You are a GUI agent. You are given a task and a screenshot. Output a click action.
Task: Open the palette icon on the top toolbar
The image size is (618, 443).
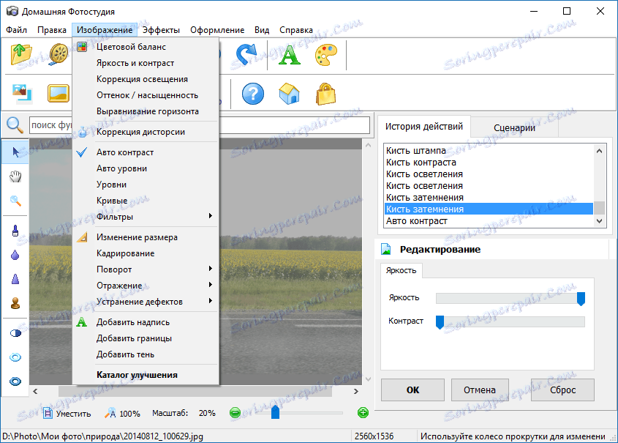pyautogui.click(x=326, y=53)
